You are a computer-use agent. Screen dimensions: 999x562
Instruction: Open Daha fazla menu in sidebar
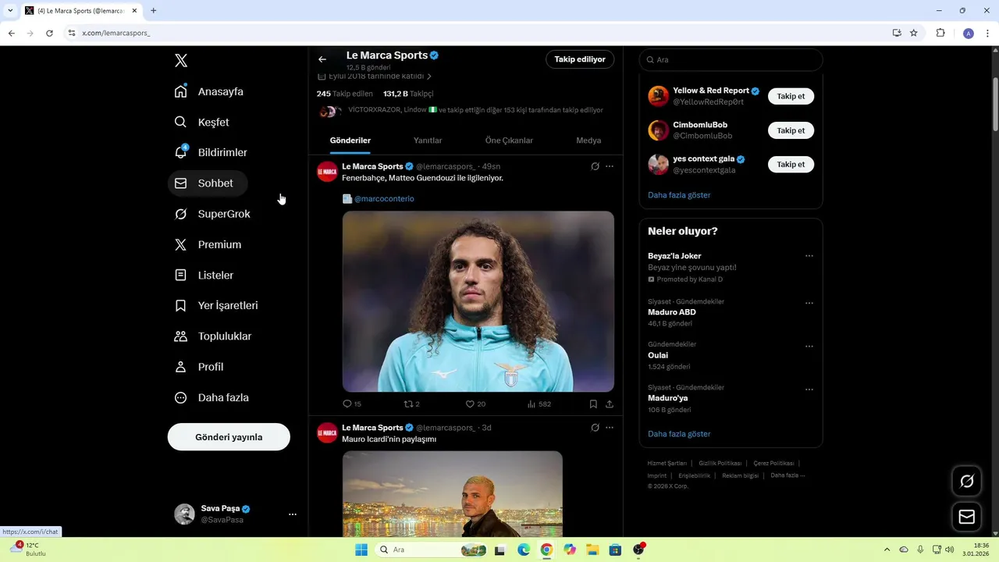tap(212, 397)
